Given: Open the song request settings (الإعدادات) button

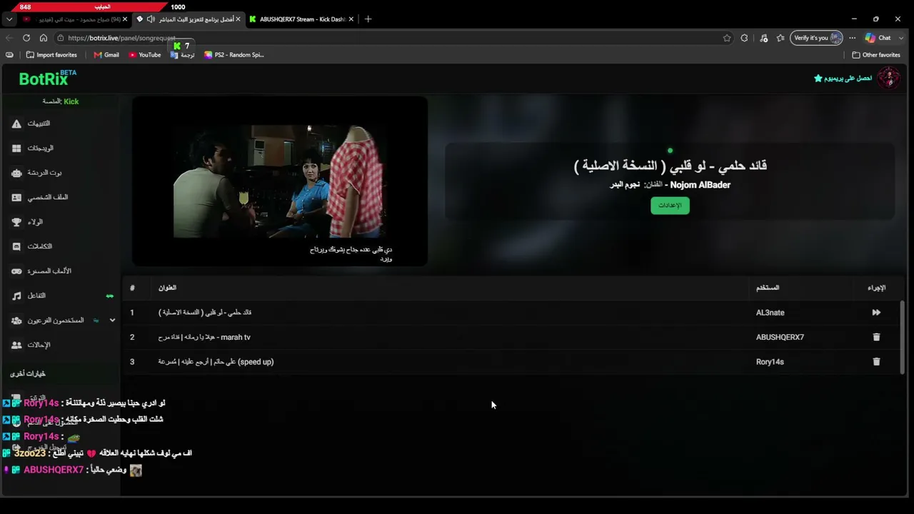Looking at the screenshot, I should tap(670, 206).
